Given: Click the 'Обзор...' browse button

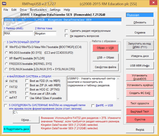Looking at the screenshot, I should click(26, 120).
